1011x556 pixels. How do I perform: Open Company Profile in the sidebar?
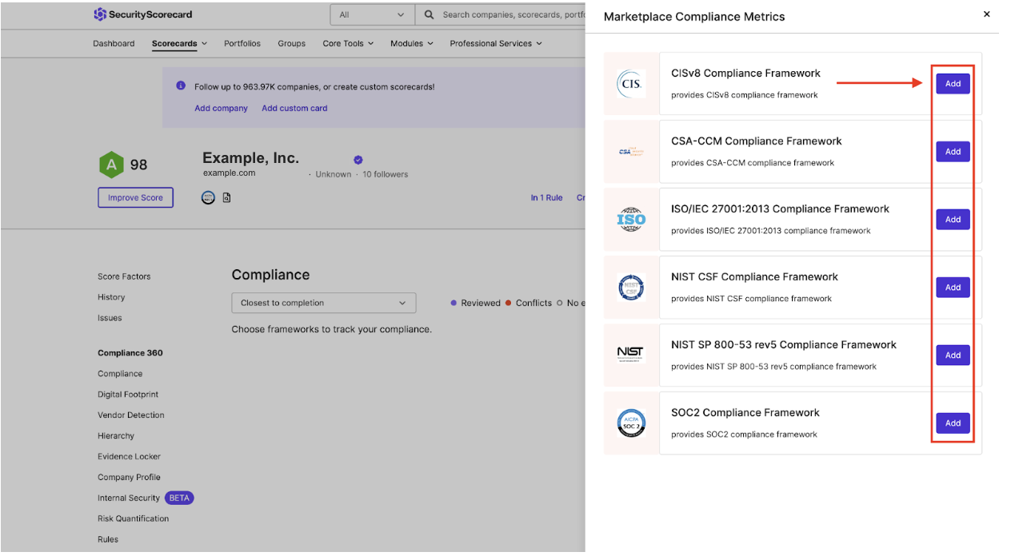click(129, 478)
